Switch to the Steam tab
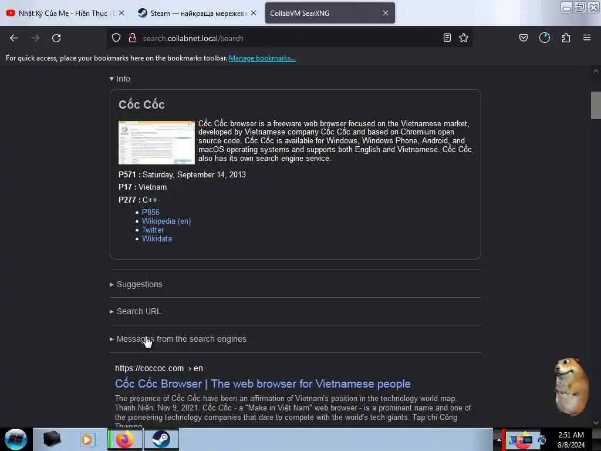This screenshot has width=601, height=451. (x=197, y=13)
